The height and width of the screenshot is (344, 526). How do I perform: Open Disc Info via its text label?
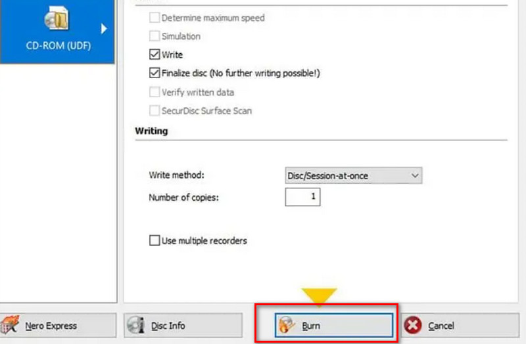tap(168, 326)
